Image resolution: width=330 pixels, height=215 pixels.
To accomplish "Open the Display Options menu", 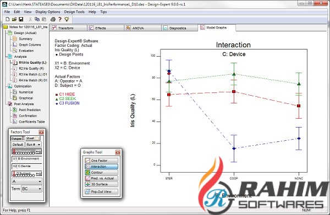I will point(48,12).
